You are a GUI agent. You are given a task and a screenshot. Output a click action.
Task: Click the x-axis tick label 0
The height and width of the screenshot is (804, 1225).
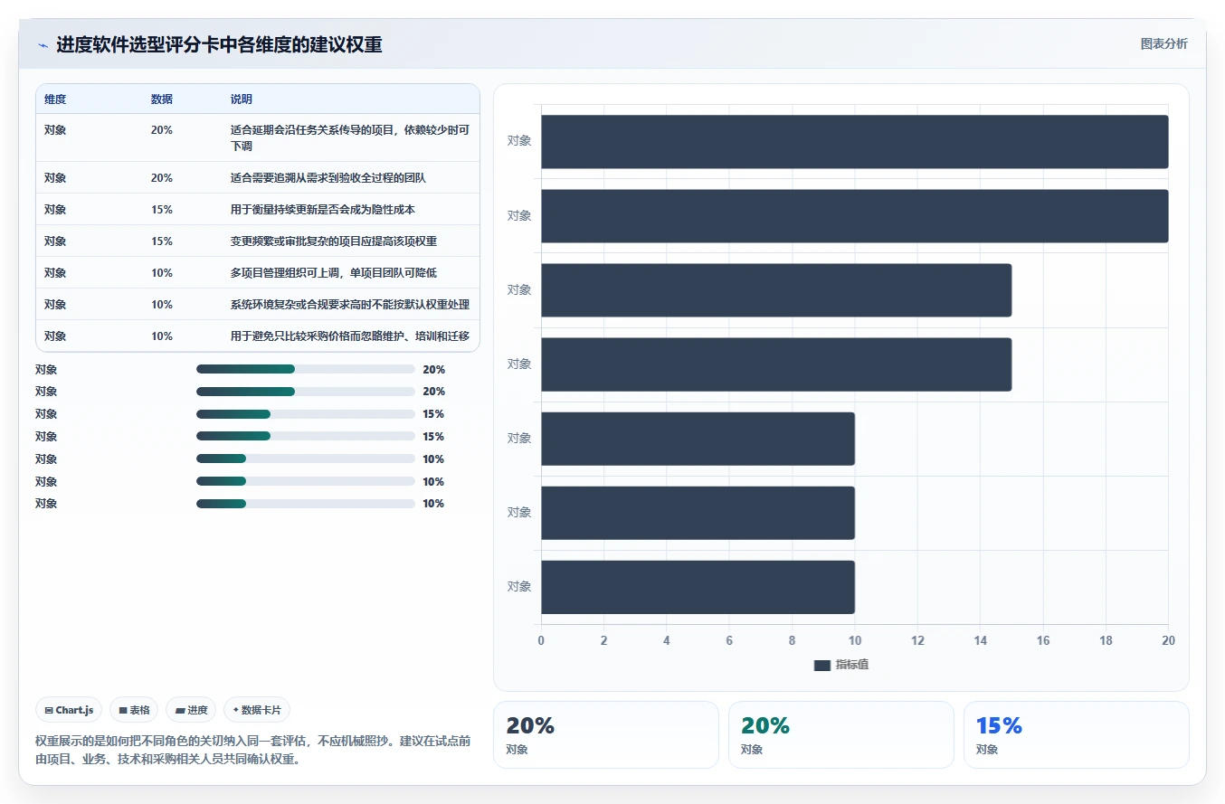[541, 640]
